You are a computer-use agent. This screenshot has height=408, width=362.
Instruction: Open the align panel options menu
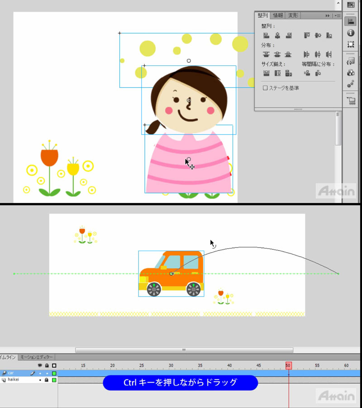point(337,15)
